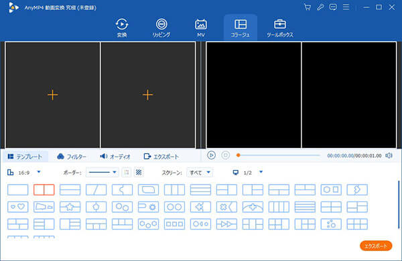Select the three squares template
This screenshot has width=402, height=261.
point(174,224)
